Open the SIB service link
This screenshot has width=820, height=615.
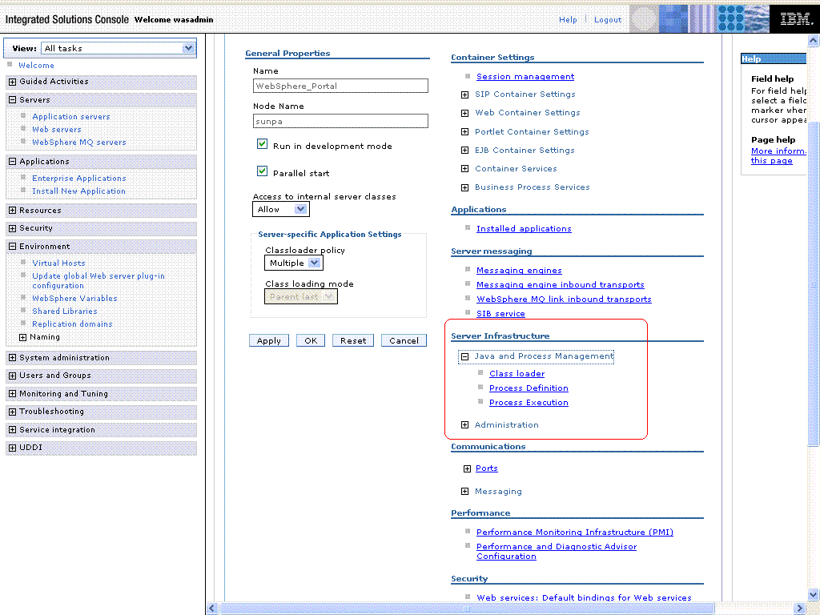tap(500, 314)
